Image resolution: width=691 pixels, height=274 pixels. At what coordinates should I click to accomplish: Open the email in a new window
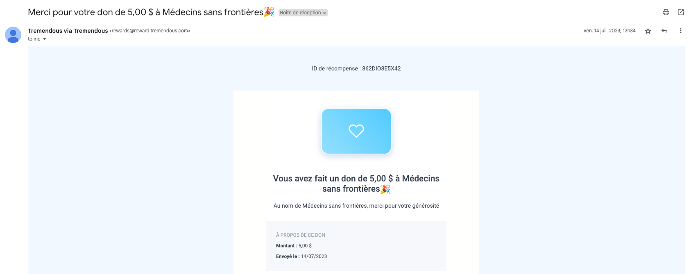coord(681,12)
